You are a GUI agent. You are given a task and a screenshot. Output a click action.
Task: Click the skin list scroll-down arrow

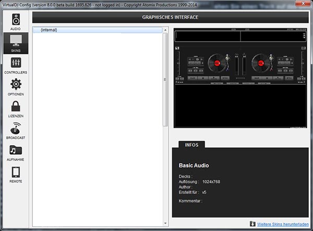point(165,223)
